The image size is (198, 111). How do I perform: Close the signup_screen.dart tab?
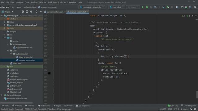pos(88,12)
